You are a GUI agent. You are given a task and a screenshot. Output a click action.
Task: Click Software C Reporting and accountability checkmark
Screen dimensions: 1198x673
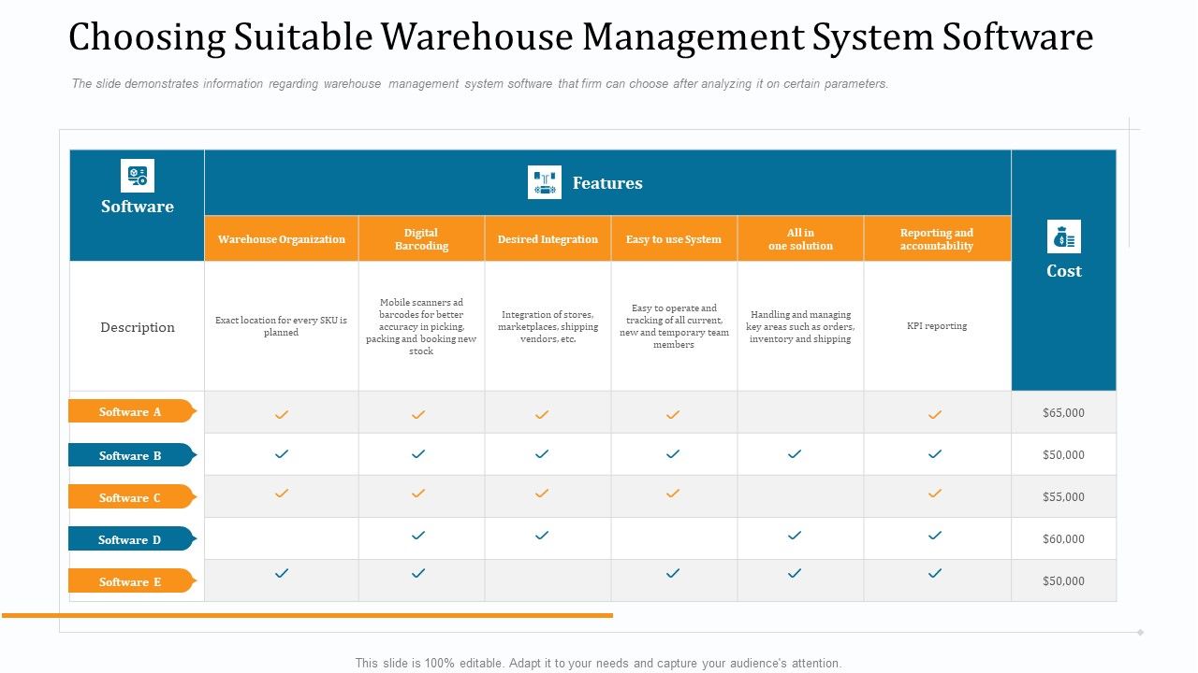934,494
